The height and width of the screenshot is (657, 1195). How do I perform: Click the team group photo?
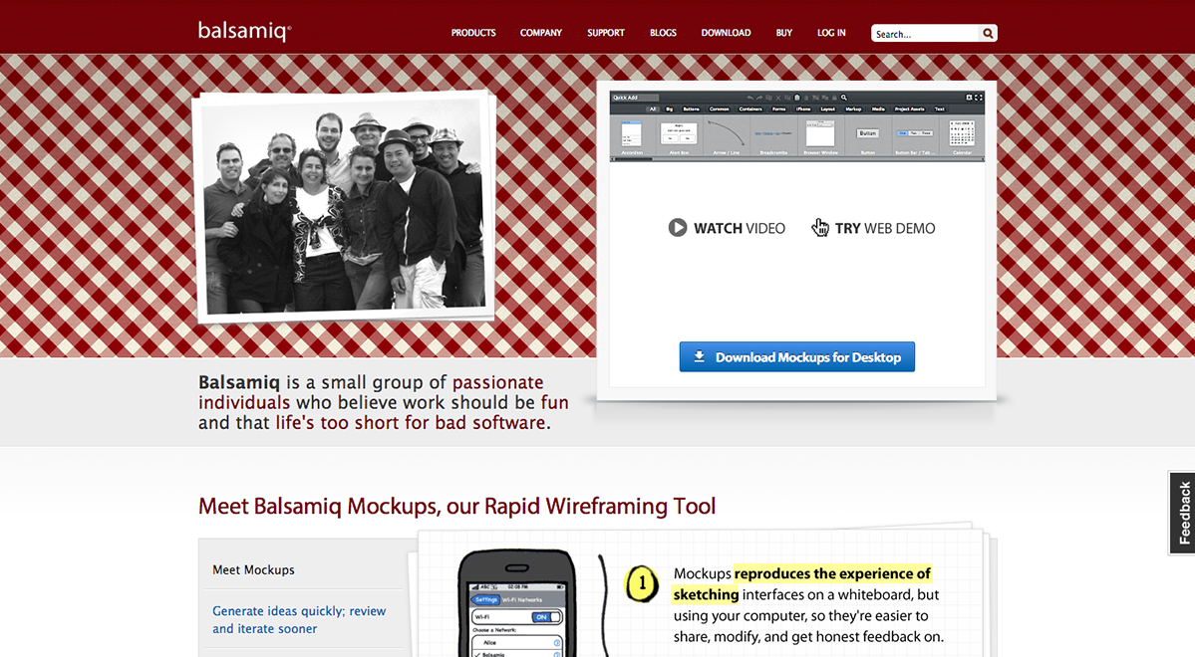tap(343, 205)
